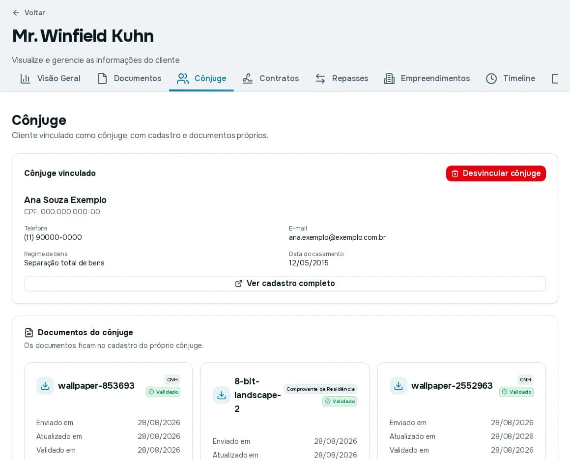Click the file icon of the Documentos tab

(102, 79)
